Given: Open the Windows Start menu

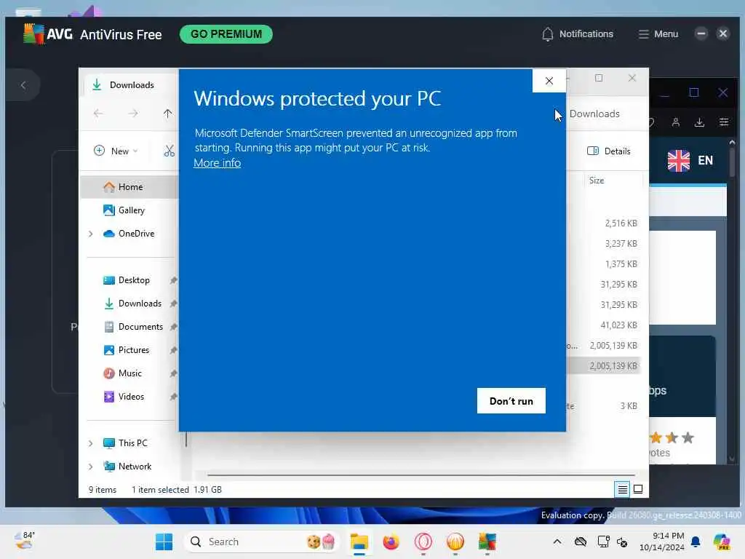Looking at the screenshot, I should (164, 542).
